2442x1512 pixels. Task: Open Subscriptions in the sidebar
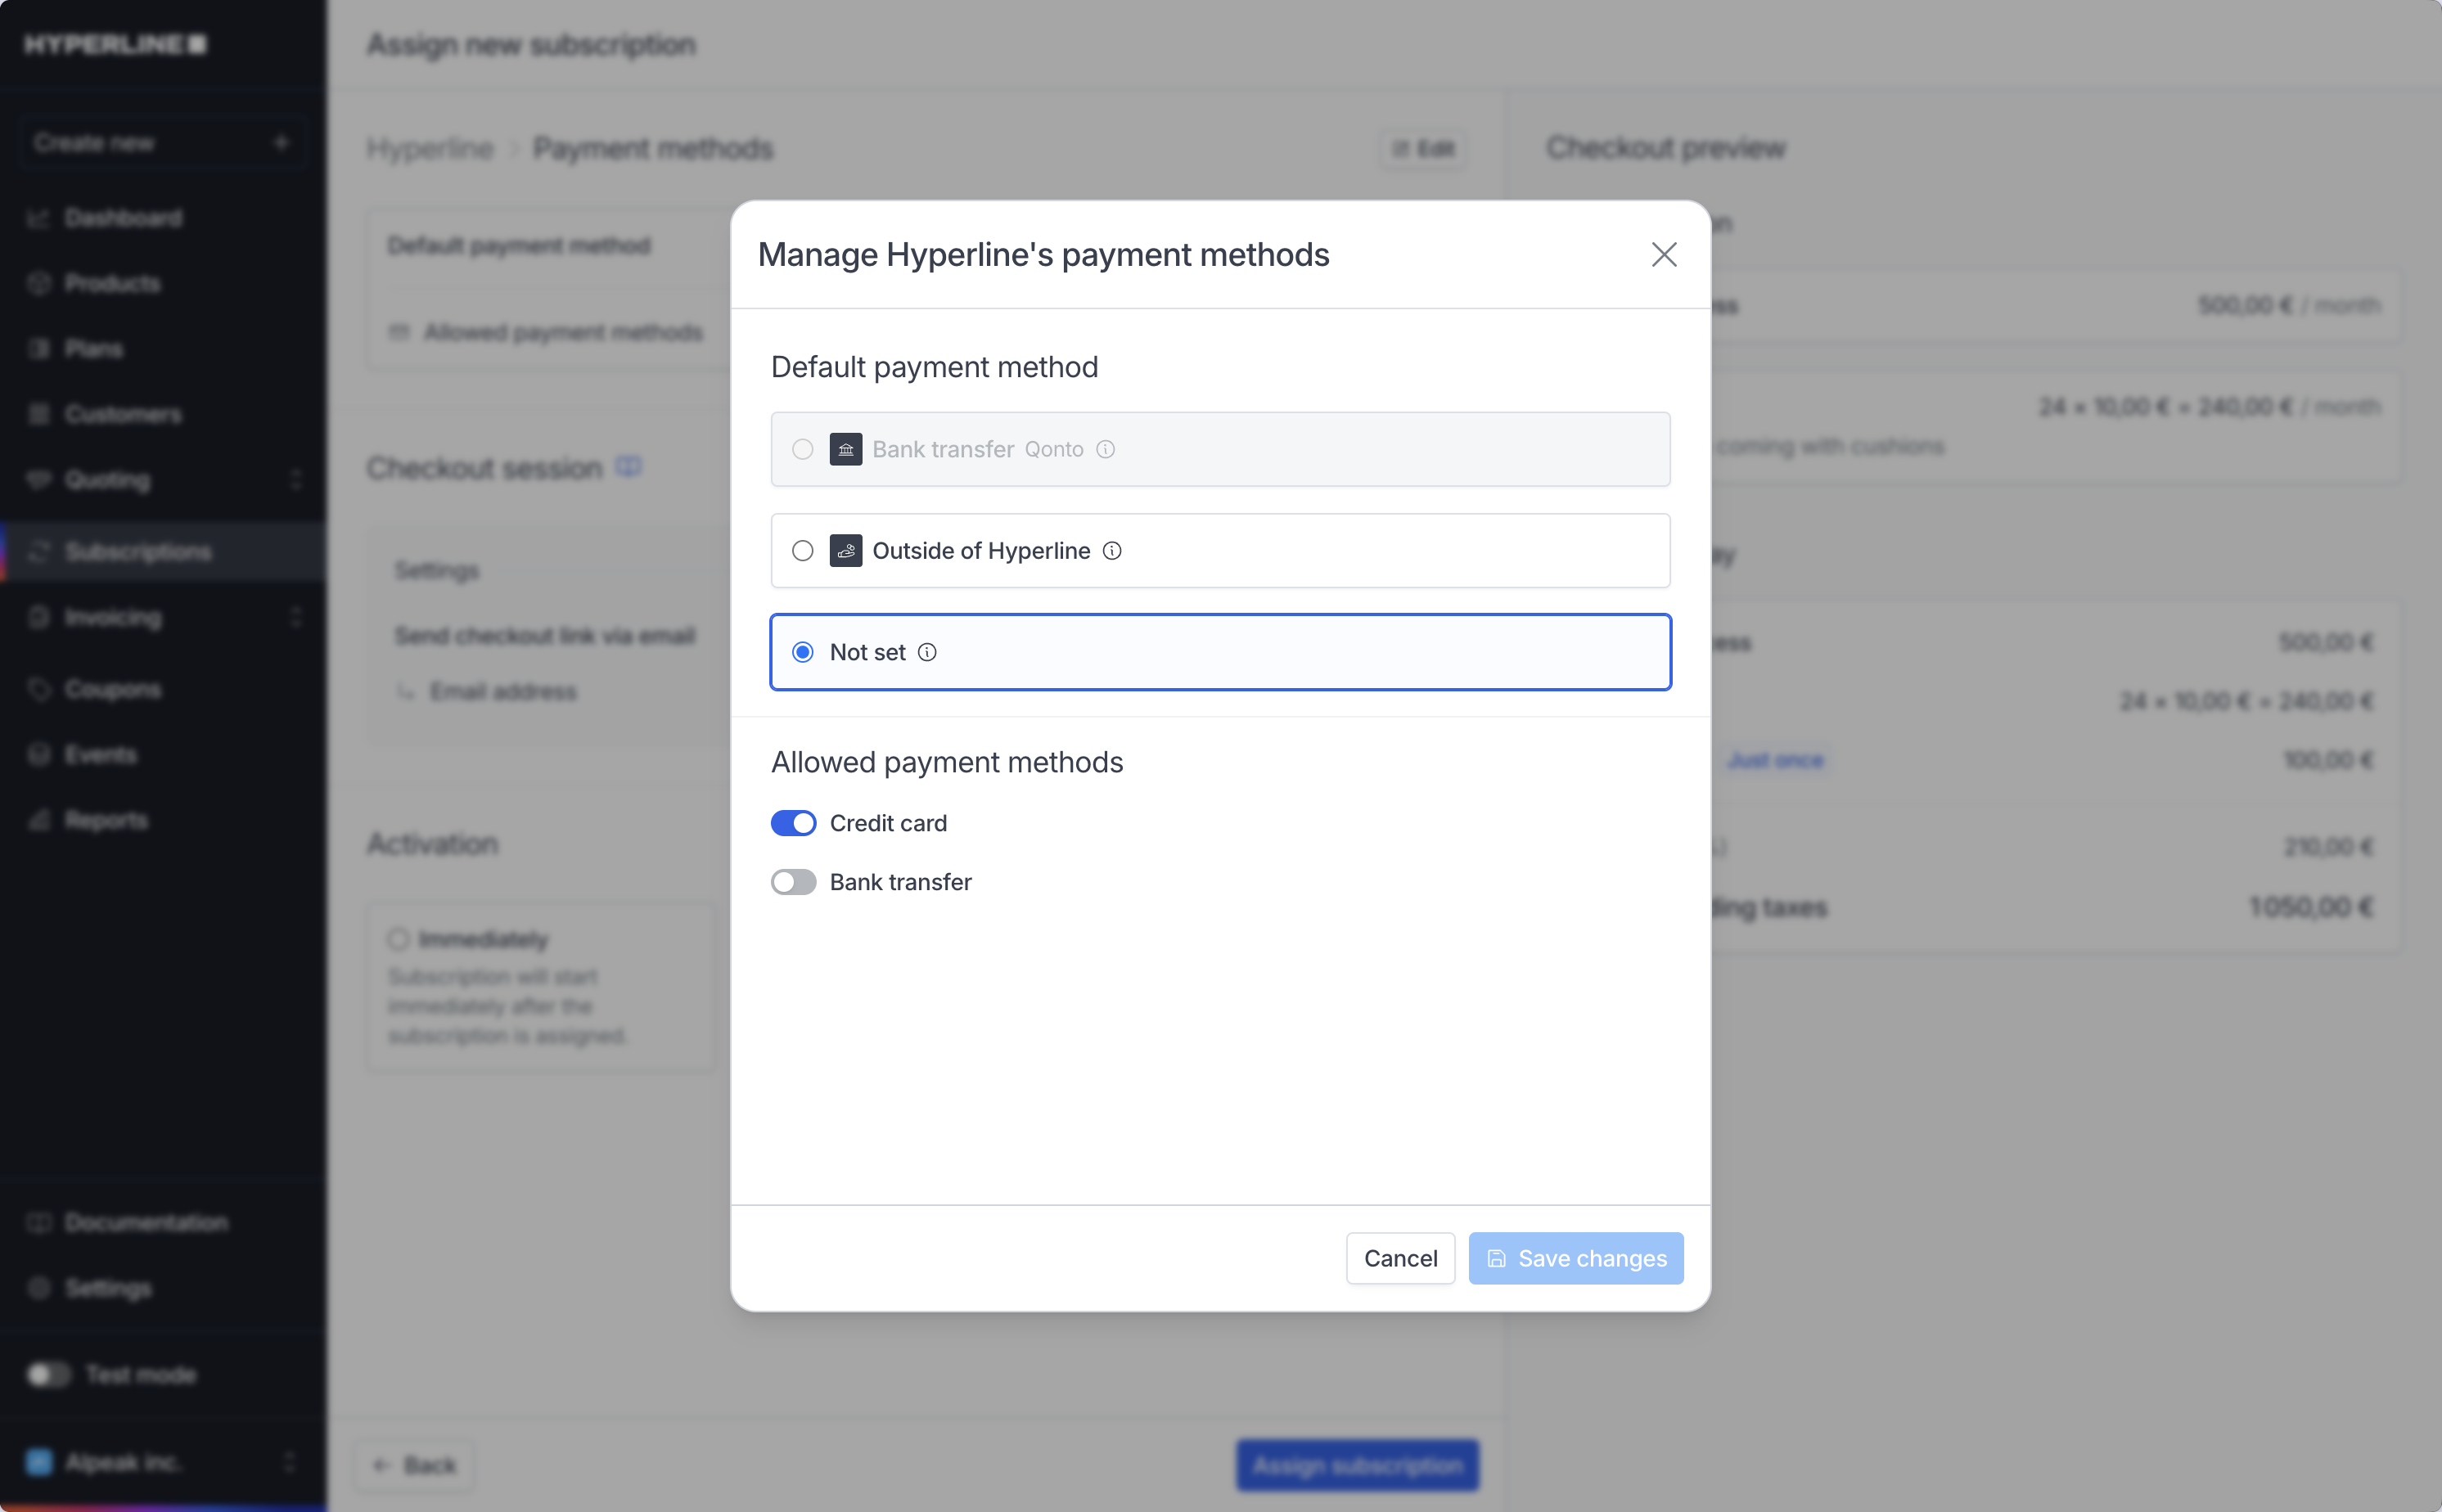pos(138,552)
